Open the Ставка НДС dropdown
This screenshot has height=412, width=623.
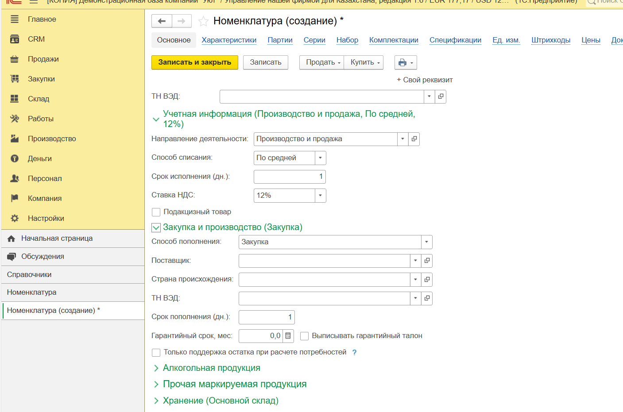(320, 196)
